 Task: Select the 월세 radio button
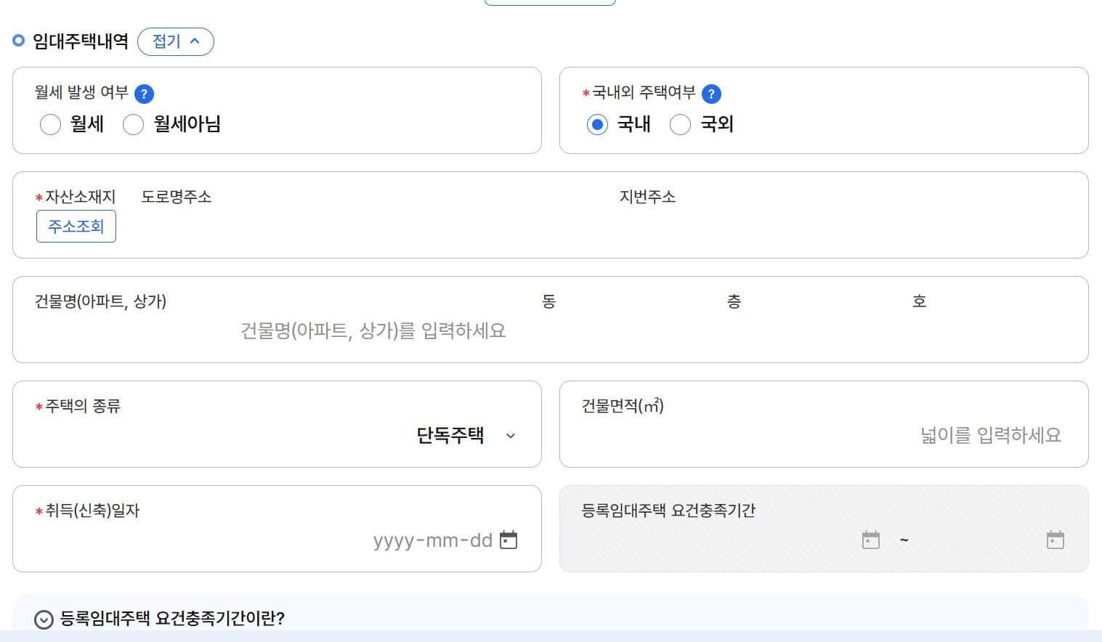pyautogui.click(x=50, y=124)
